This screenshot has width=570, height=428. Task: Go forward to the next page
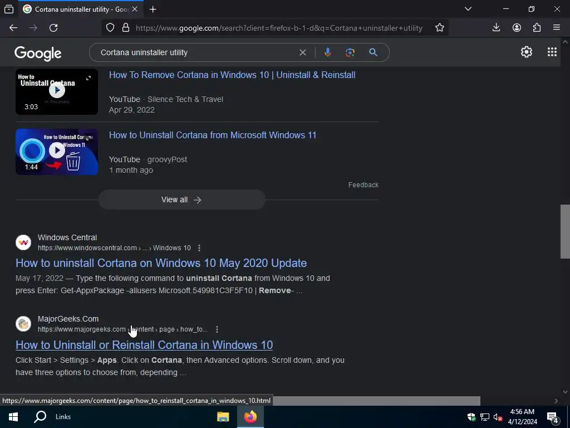33,28
